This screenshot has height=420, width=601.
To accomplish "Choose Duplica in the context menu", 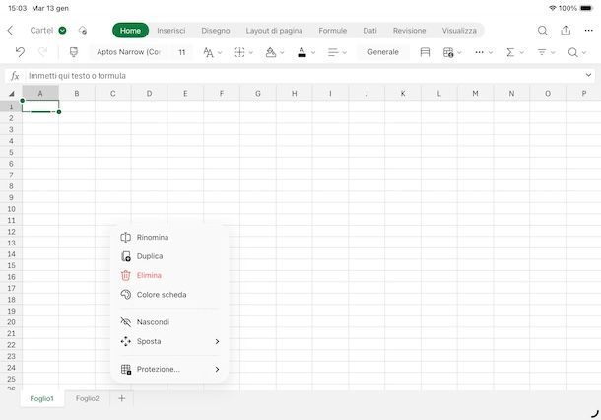I will pos(169,256).
